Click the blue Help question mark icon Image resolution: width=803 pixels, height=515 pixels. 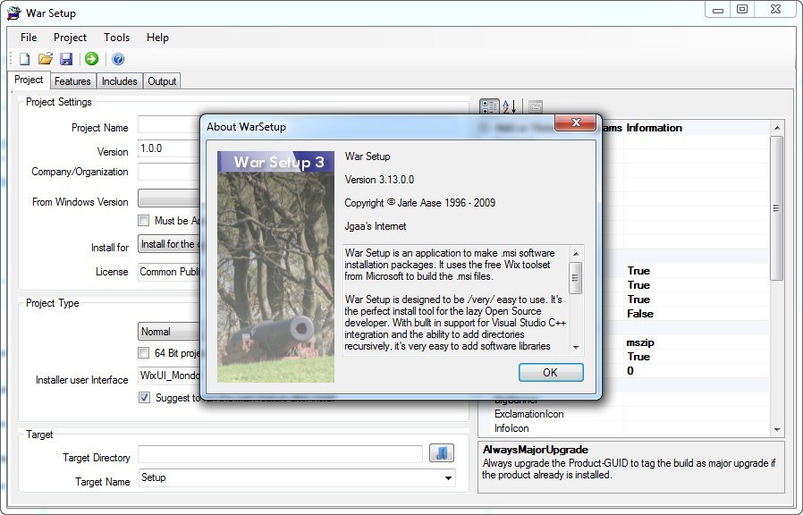click(x=118, y=59)
